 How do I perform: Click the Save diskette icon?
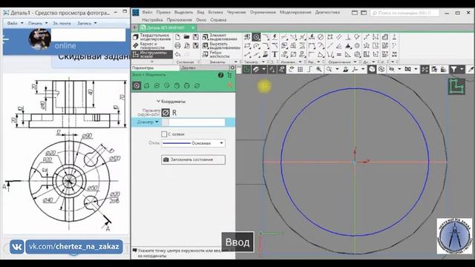click(x=196, y=37)
